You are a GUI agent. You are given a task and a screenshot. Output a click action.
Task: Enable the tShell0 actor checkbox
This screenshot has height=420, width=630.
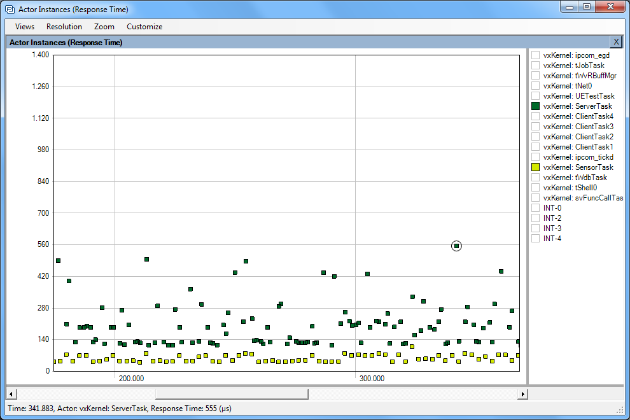[x=535, y=187]
